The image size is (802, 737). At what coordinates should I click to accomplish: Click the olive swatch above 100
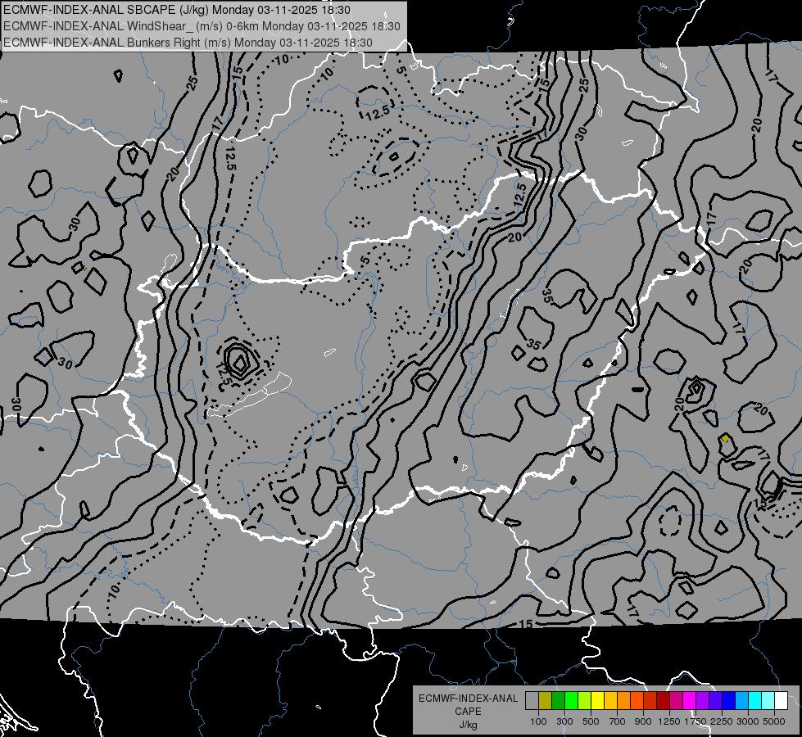coord(545,701)
